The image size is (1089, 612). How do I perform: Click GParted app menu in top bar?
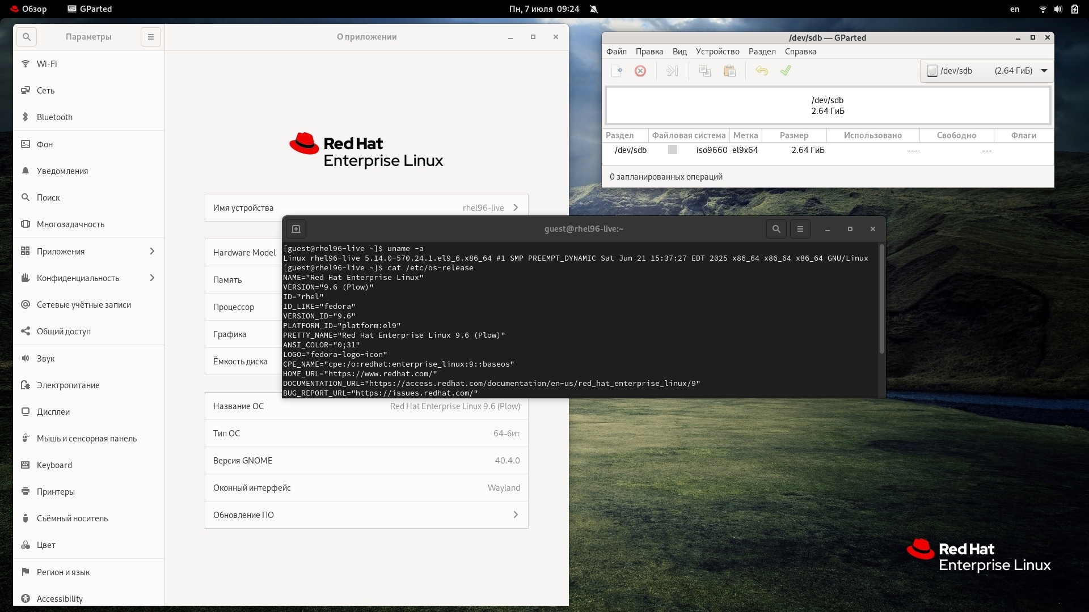click(90, 9)
